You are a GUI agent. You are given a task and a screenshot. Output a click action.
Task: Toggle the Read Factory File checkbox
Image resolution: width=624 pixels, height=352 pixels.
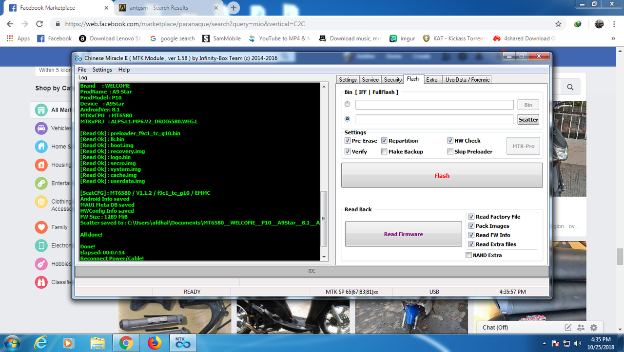471,217
